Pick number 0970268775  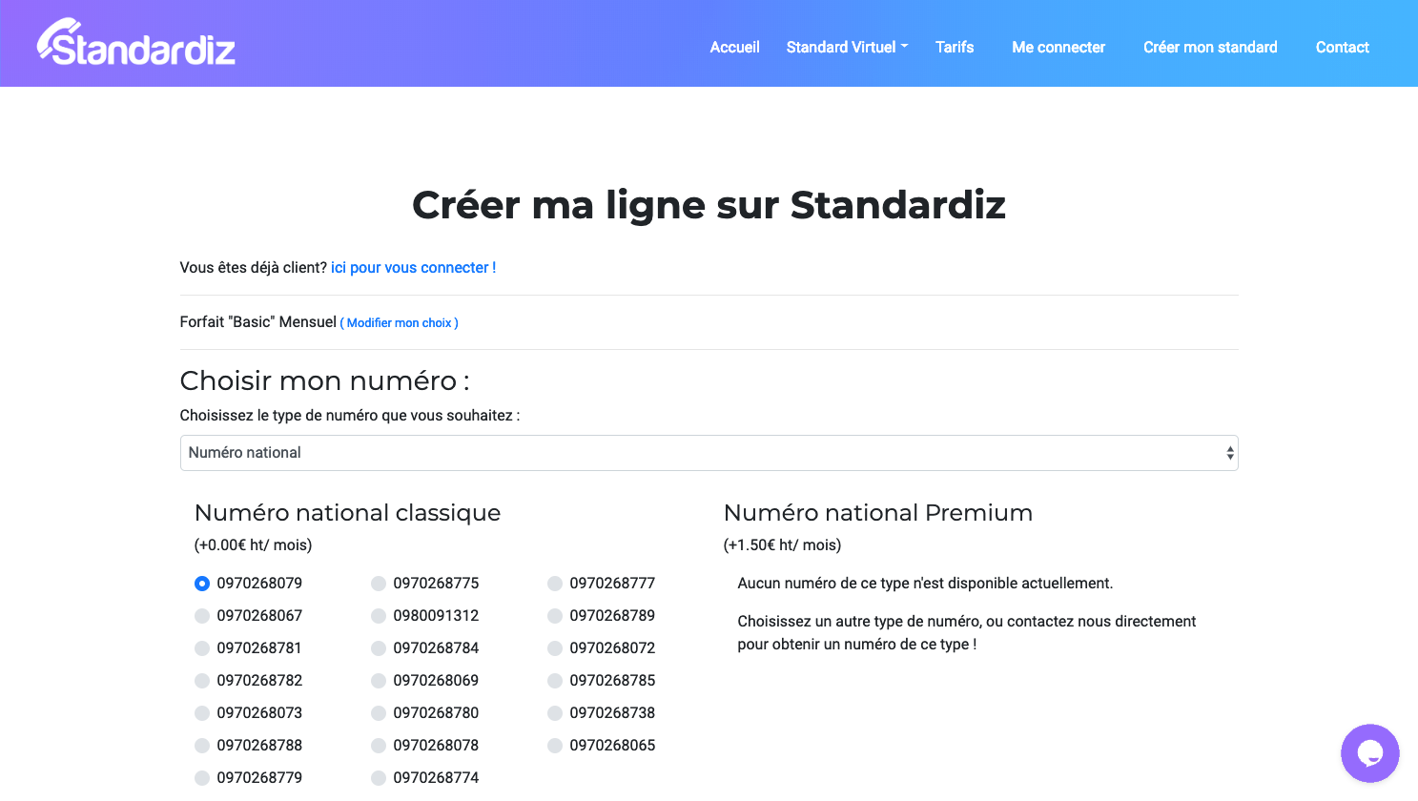pos(379,584)
